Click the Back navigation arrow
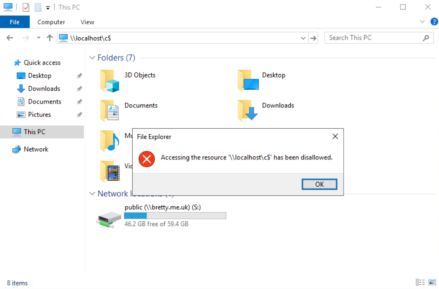Image resolution: width=439 pixels, height=289 pixels. tap(10, 38)
